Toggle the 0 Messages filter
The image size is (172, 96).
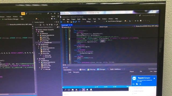coord(101,69)
